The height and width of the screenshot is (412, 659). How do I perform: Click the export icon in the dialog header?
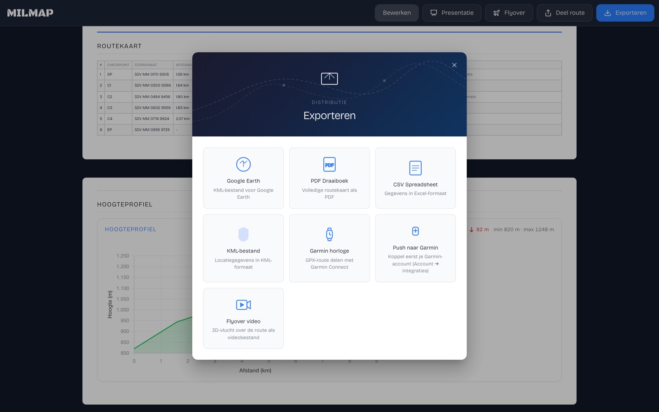tap(329, 79)
